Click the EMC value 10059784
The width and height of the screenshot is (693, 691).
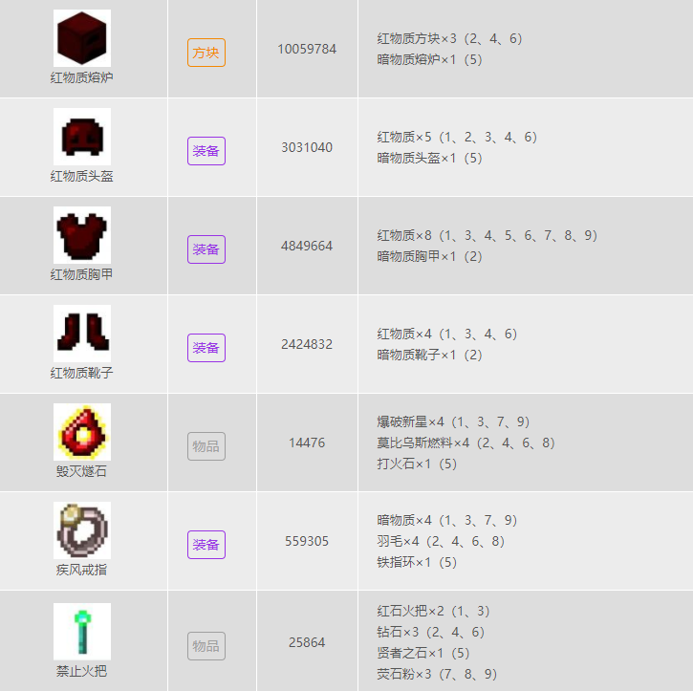(307, 49)
